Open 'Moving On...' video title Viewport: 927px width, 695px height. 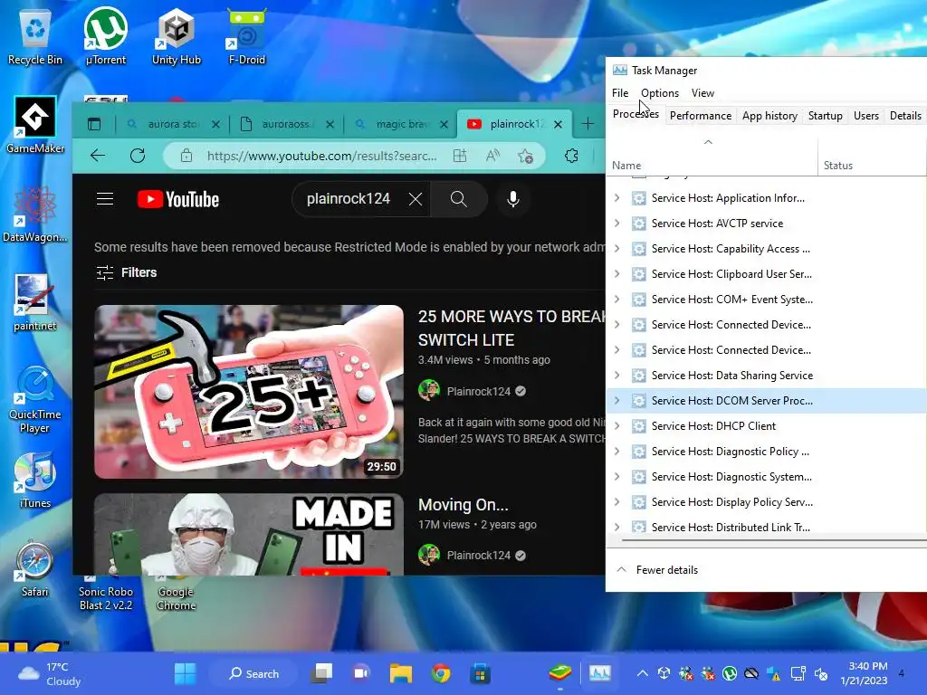[x=463, y=505]
